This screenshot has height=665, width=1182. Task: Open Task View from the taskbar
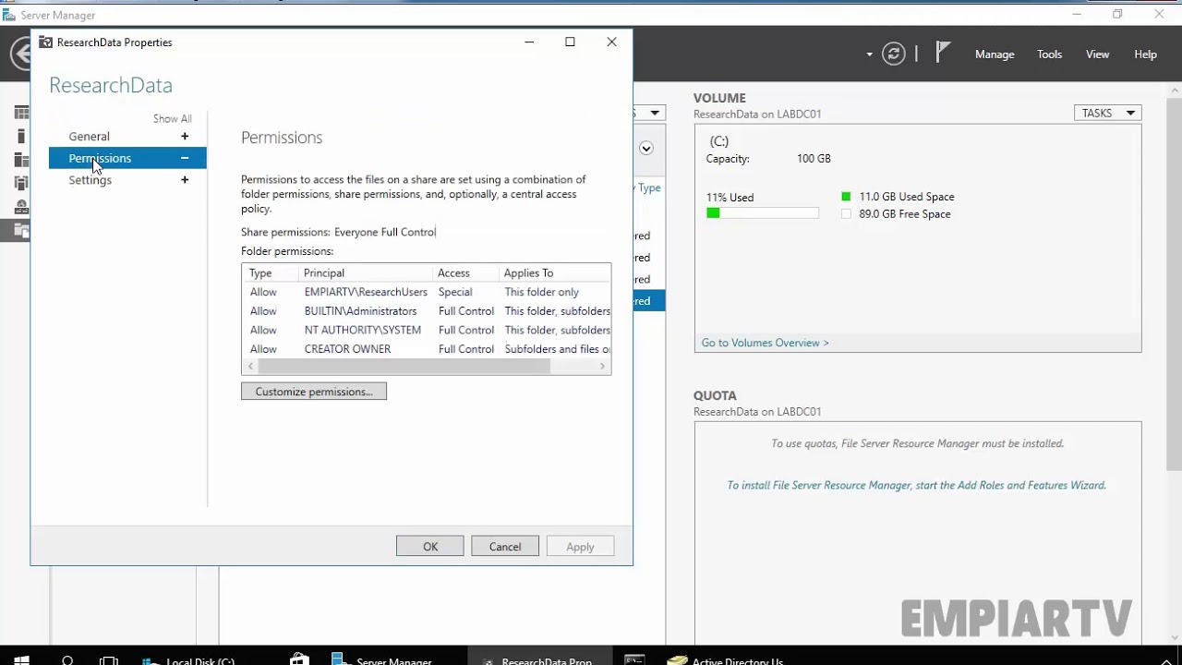tap(109, 661)
